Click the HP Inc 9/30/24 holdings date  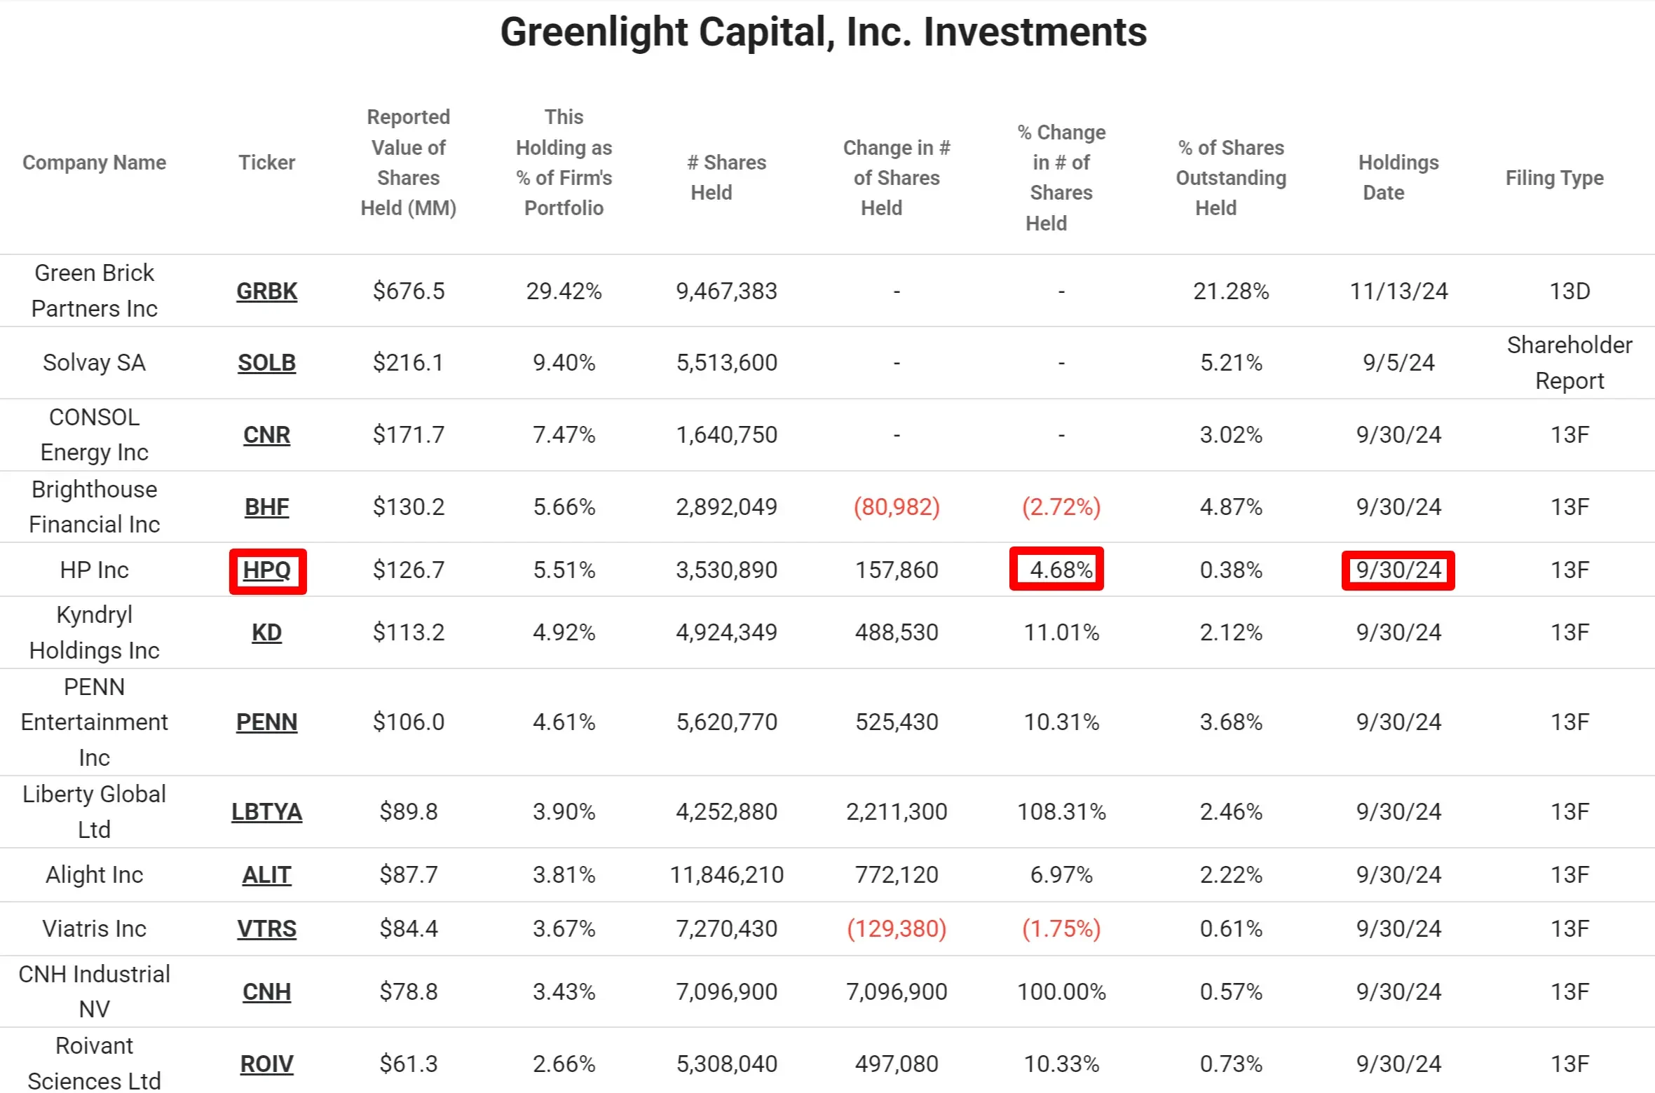(1398, 570)
